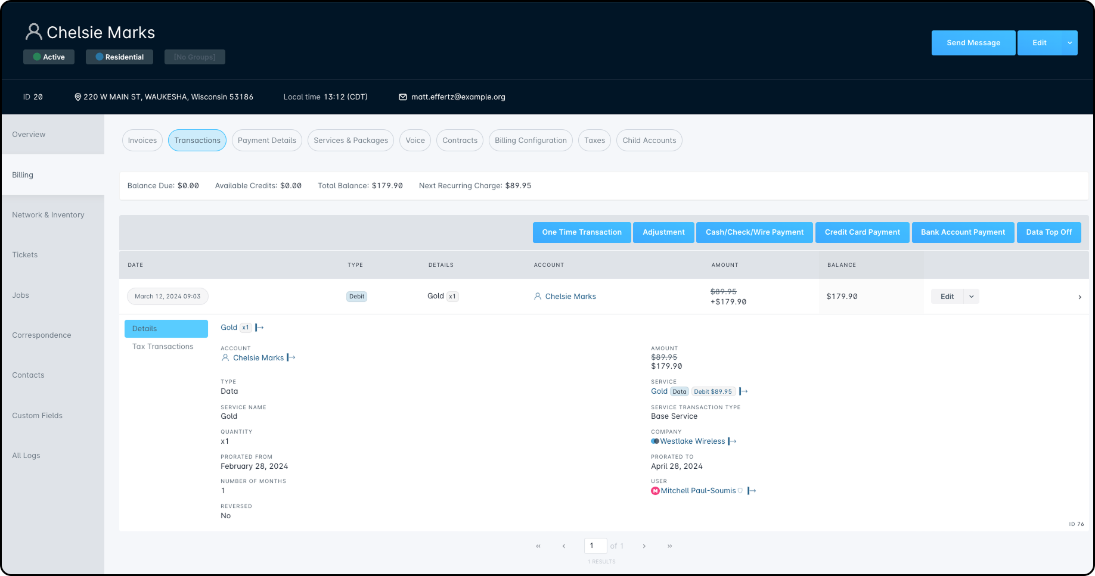Viewport: 1095px width, 576px height.
Task: Click the user avatar icon beside Chelsie Marks title
Action: pyautogui.click(x=34, y=32)
